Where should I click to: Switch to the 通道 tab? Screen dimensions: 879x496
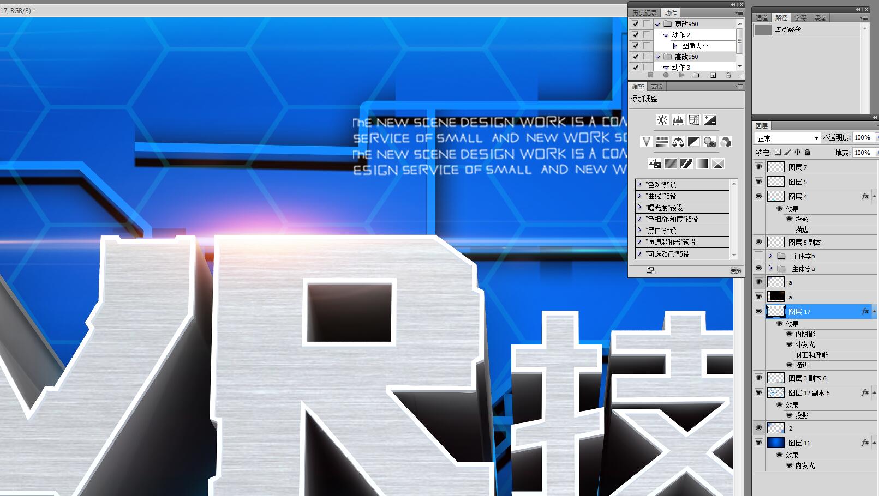point(762,18)
